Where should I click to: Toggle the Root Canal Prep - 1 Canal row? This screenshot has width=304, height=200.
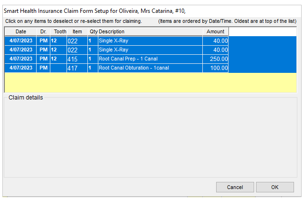pyautogui.click(x=151, y=59)
